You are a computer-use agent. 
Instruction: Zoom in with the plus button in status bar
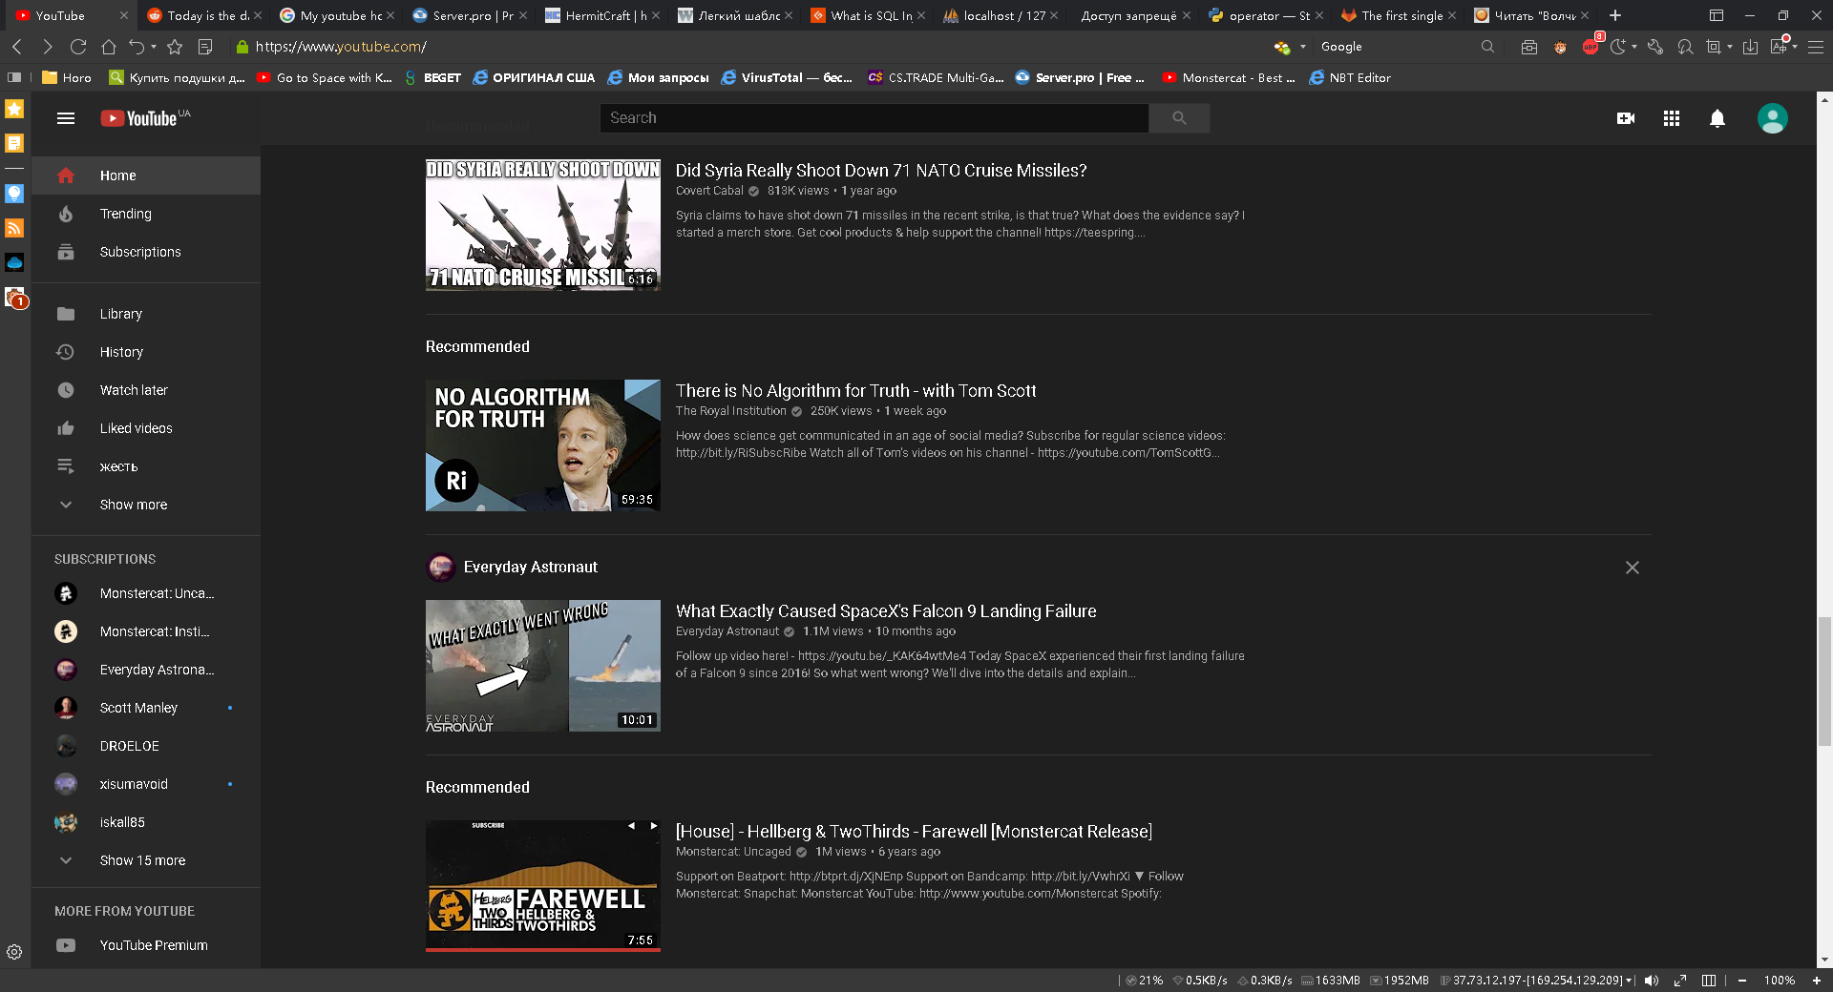tap(1816, 981)
